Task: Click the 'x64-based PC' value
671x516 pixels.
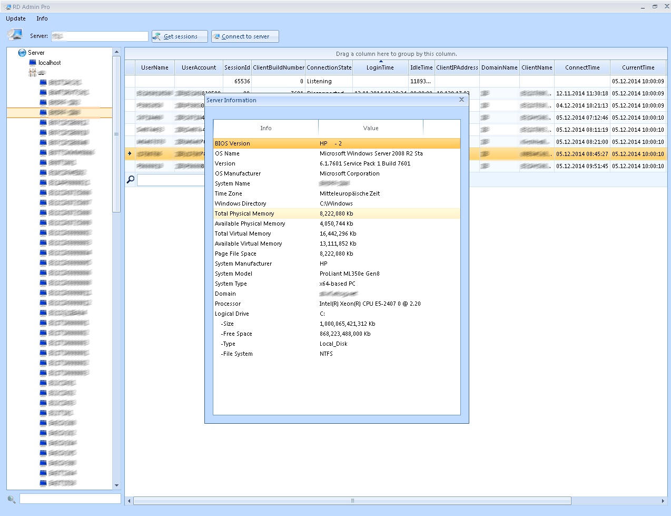Action: click(338, 284)
